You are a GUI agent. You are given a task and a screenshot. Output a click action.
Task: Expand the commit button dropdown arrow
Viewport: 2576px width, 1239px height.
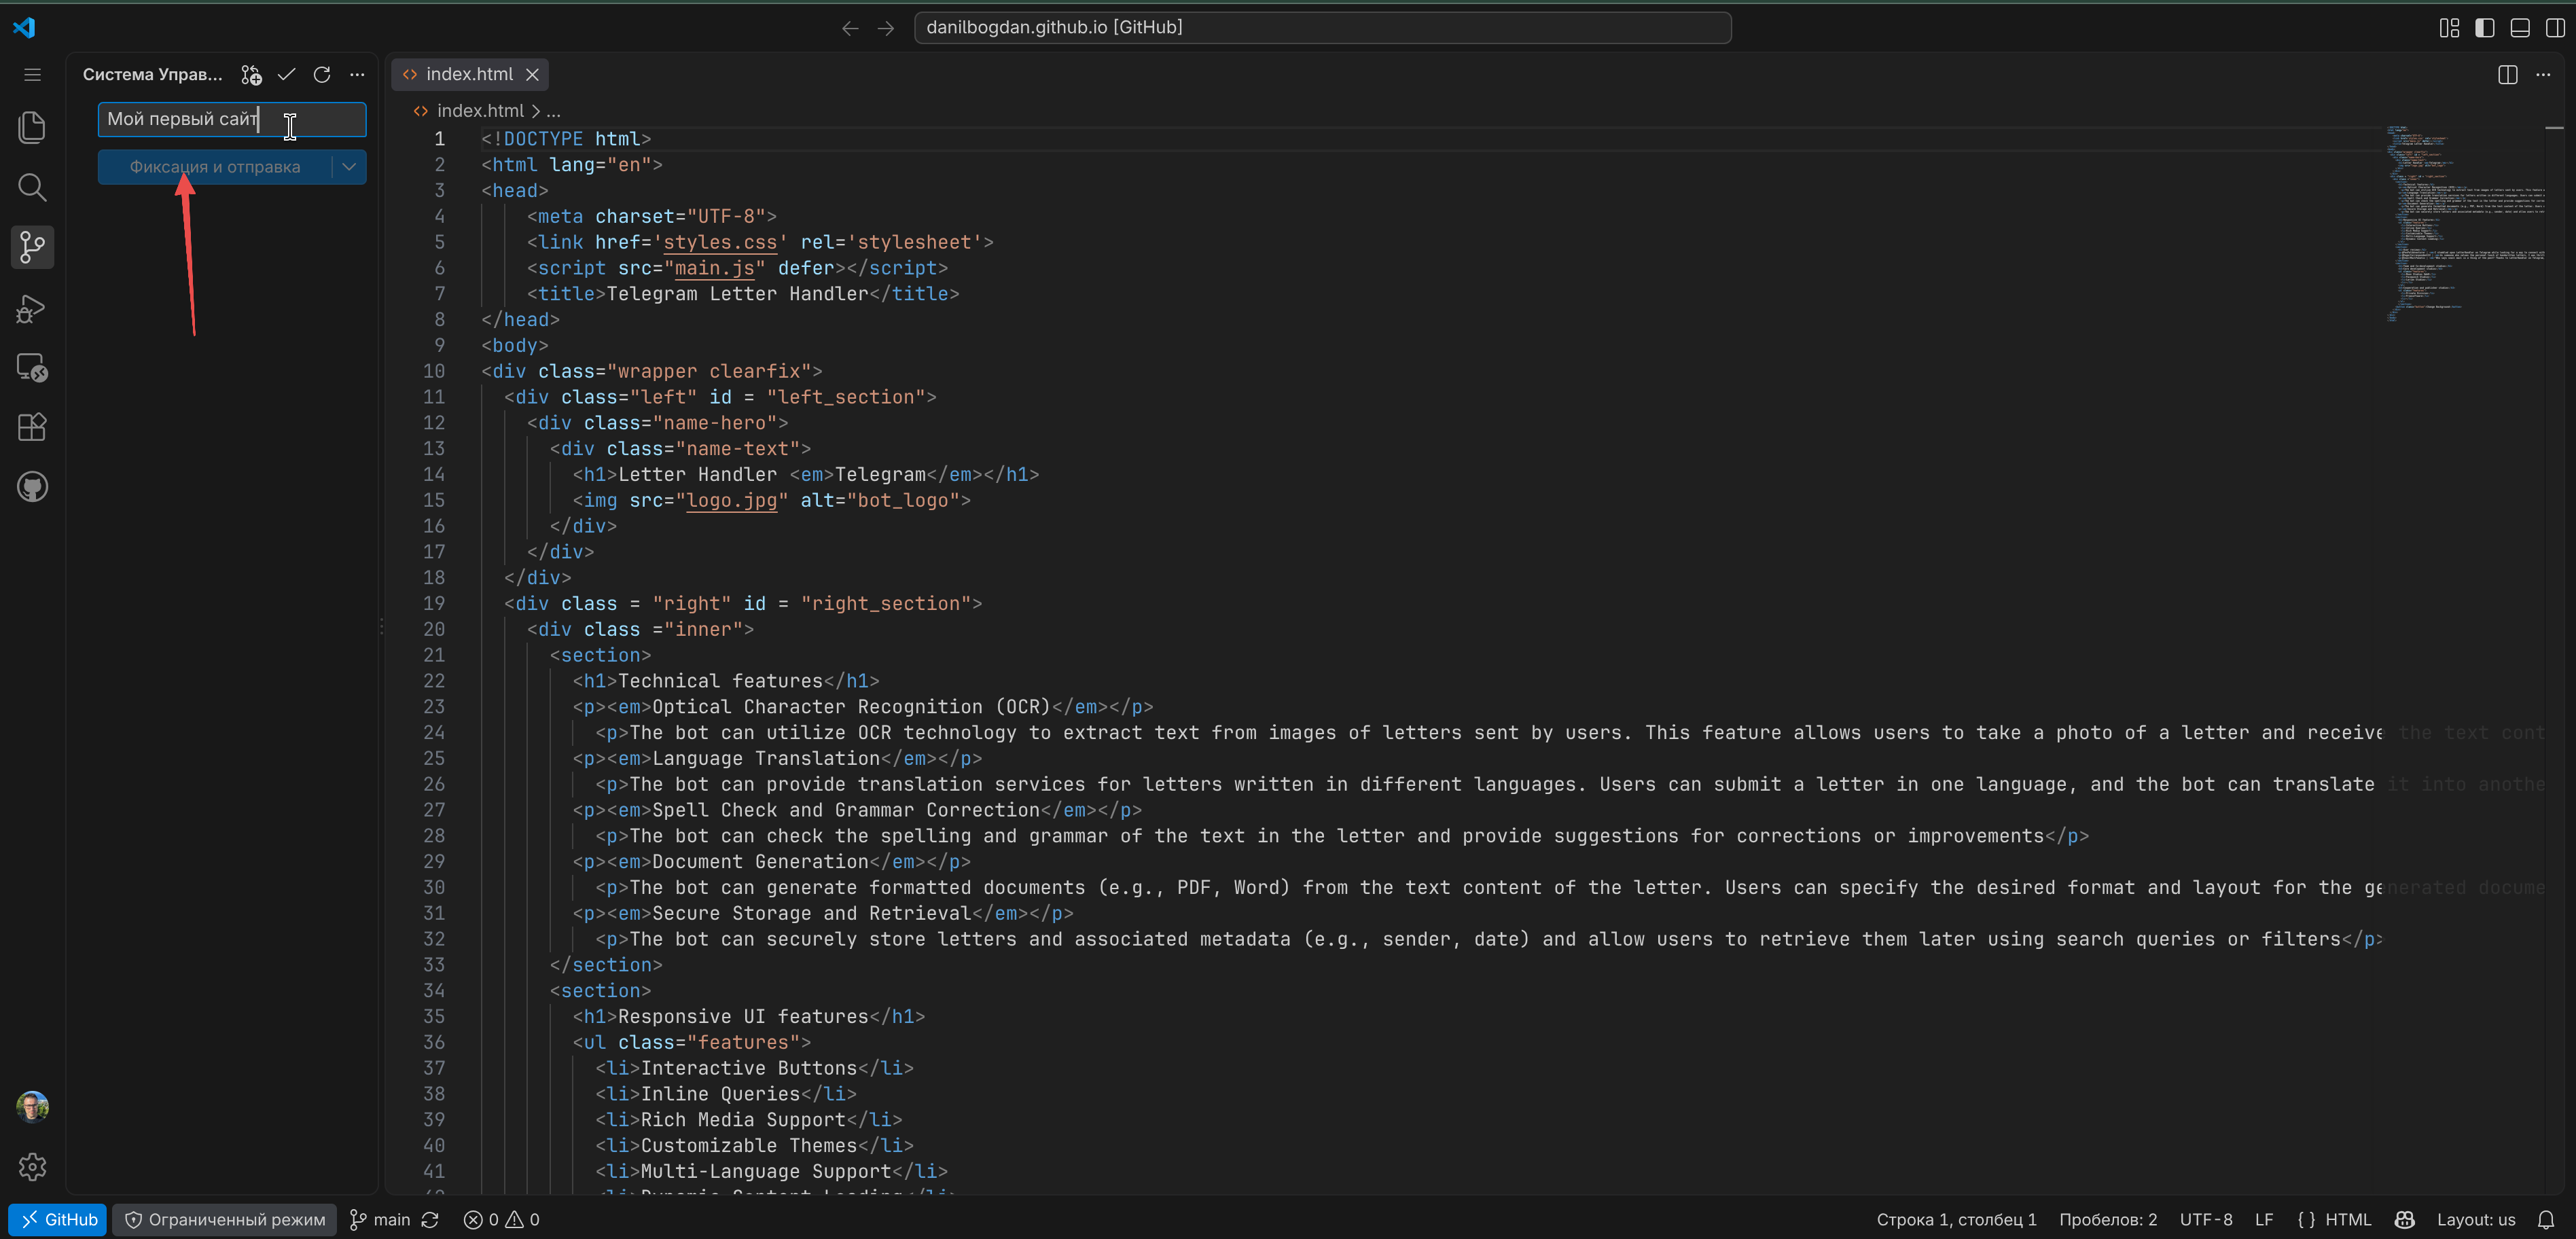(349, 167)
